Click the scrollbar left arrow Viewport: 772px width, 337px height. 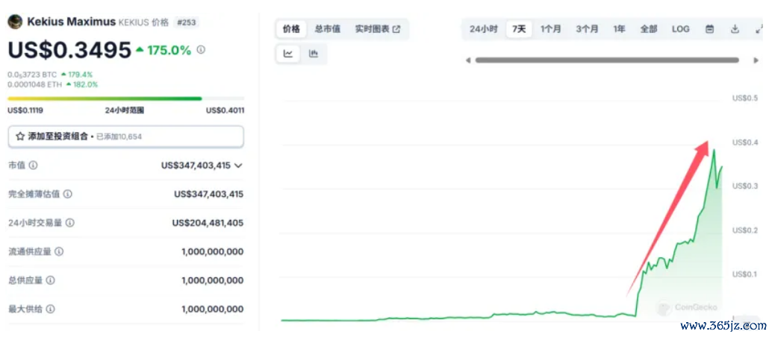[467, 60]
